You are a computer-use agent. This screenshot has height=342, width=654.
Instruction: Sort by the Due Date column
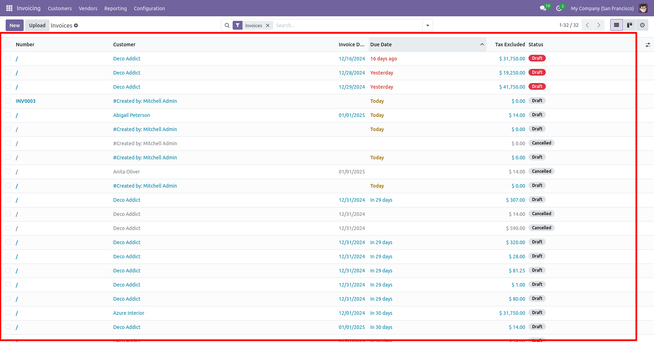(427, 45)
